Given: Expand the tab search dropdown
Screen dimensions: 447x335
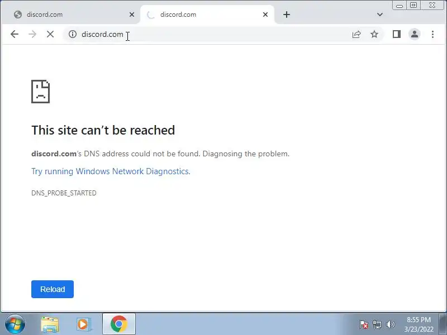Looking at the screenshot, I should pyautogui.click(x=380, y=15).
